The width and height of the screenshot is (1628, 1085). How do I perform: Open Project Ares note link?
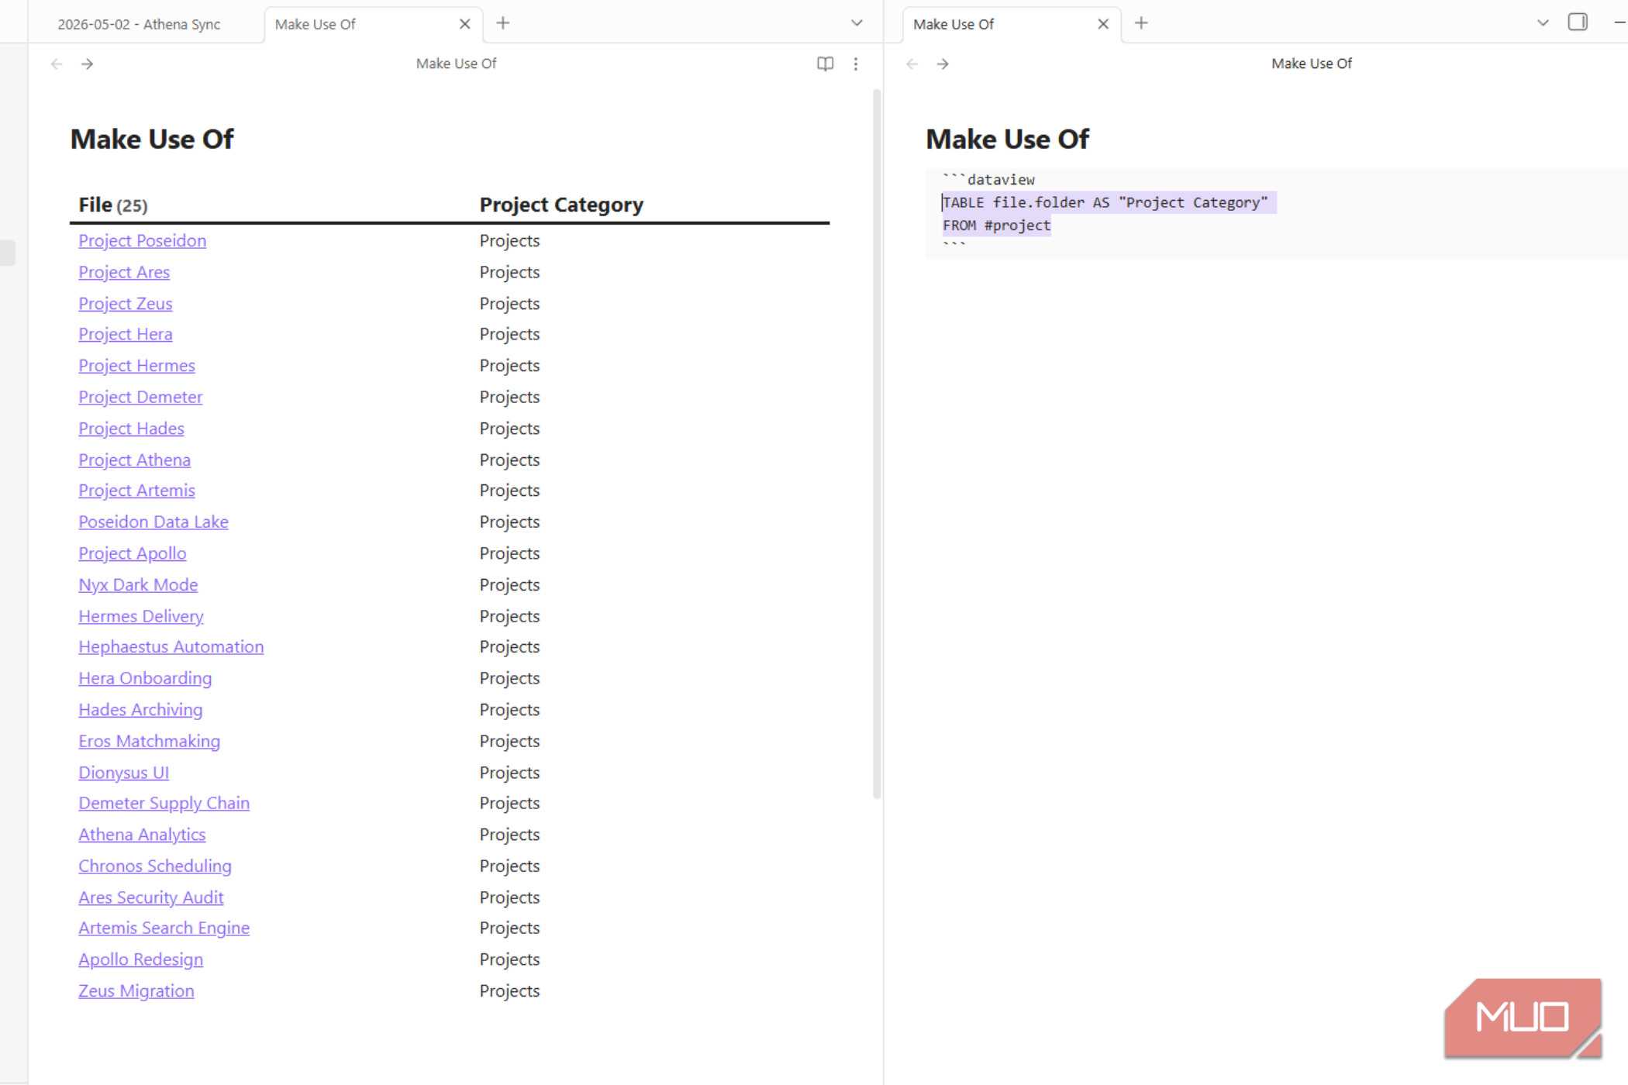[124, 272]
